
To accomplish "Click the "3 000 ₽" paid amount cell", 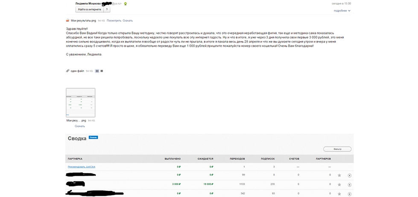I will pos(176,184).
